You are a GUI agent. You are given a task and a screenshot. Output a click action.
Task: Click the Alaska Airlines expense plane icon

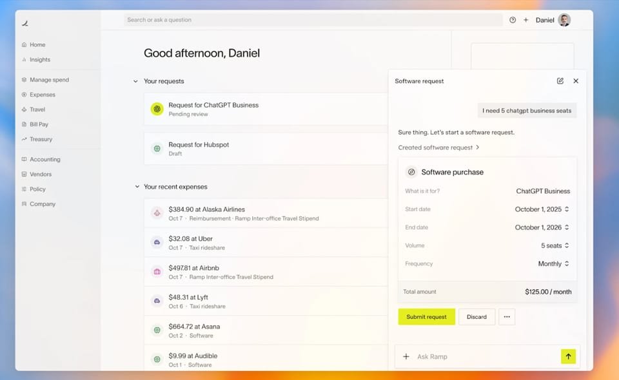pos(157,213)
